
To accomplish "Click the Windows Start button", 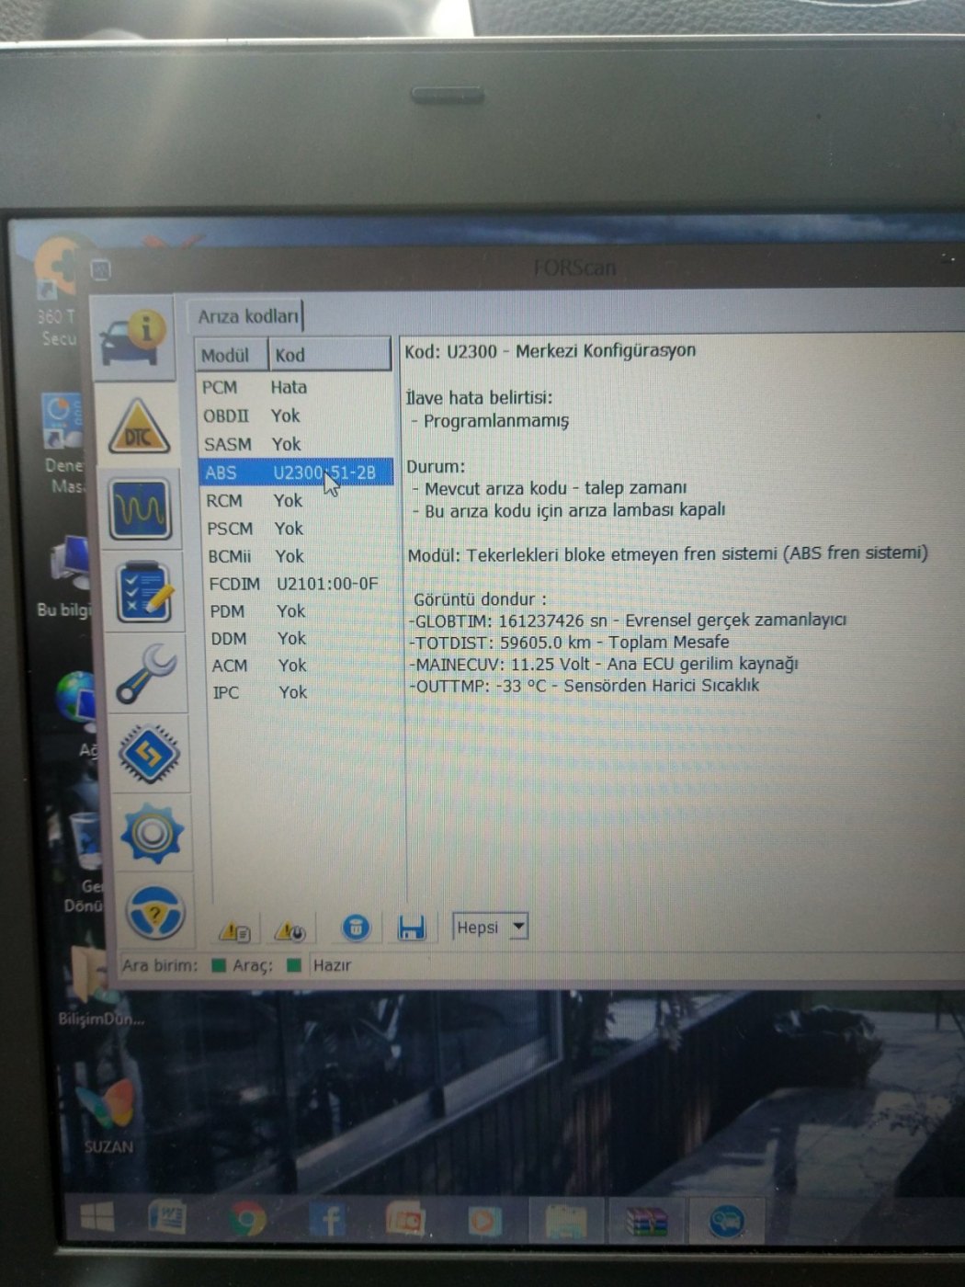I will click(96, 1218).
